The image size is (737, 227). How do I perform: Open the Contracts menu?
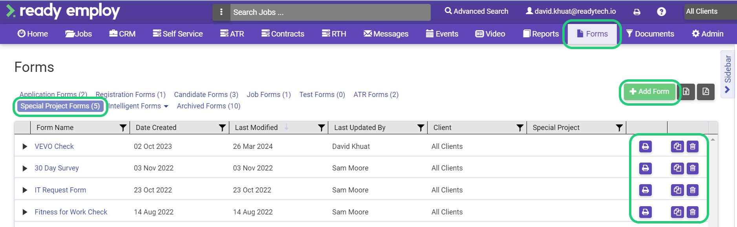pos(283,34)
